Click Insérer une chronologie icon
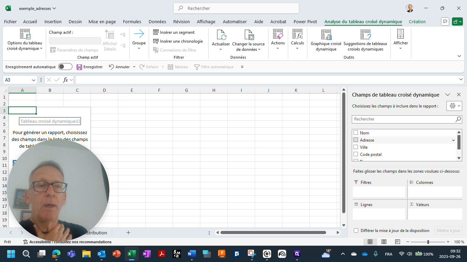This screenshot has height=262, width=467. (x=156, y=41)
